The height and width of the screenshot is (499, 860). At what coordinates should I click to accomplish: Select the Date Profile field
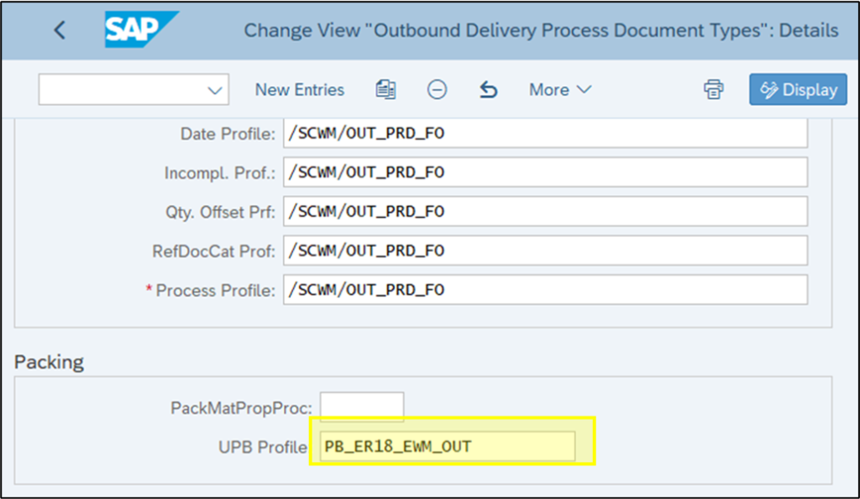click(x=545, y=134)
